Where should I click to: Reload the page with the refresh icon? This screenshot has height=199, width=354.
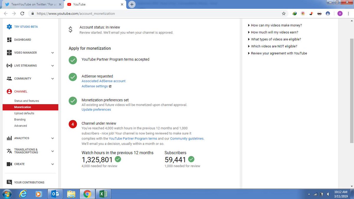click(x=22, y=14)
